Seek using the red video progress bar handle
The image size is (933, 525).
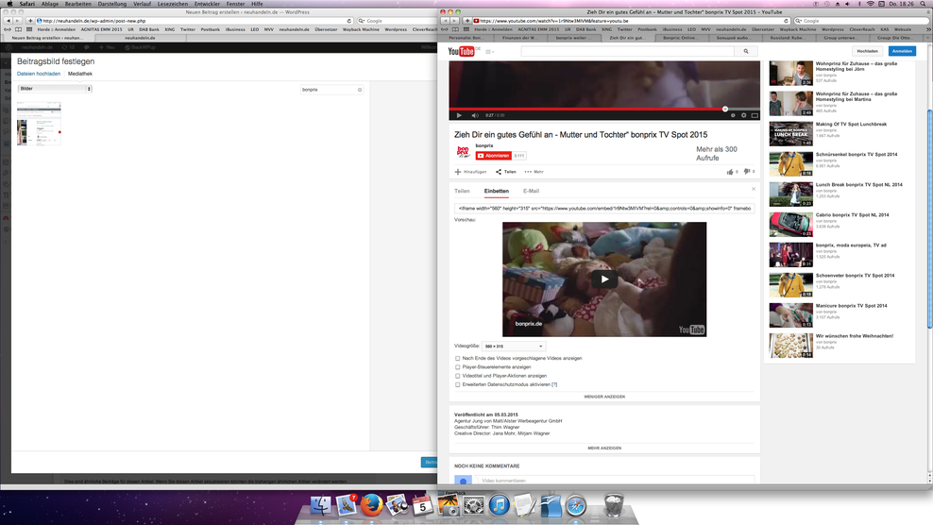point(724,109)
